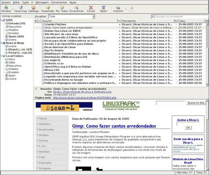Click the column picker icon beside Data
209x175 pixels.
[207, 21]
